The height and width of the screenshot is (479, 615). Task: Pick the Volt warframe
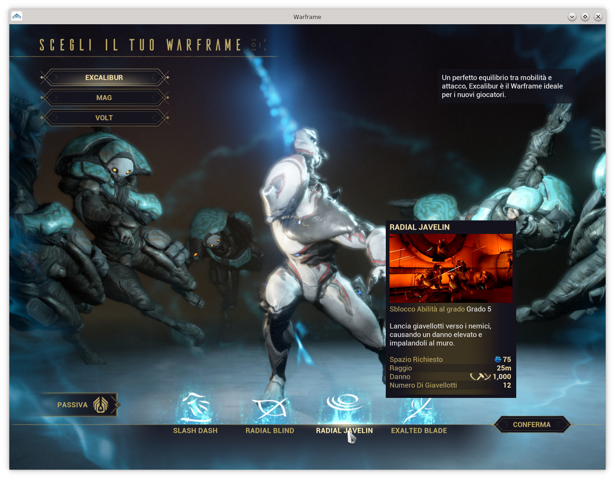point(104,117)
